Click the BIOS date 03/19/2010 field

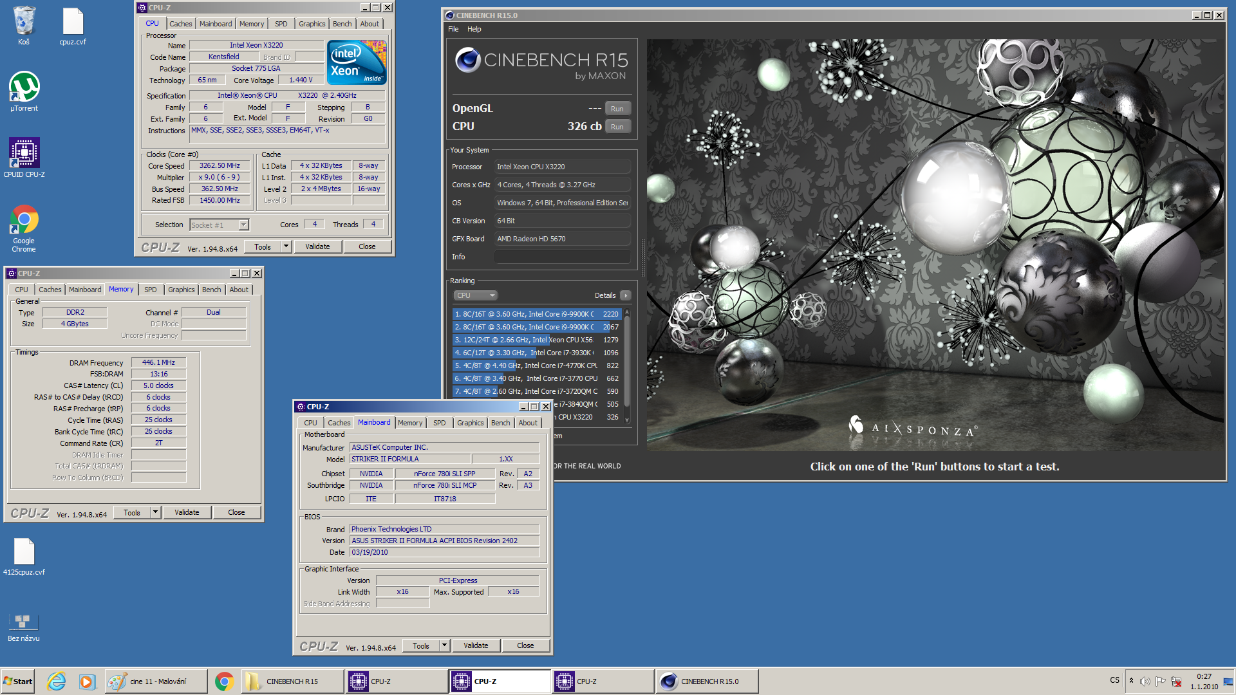pos(444,552)
